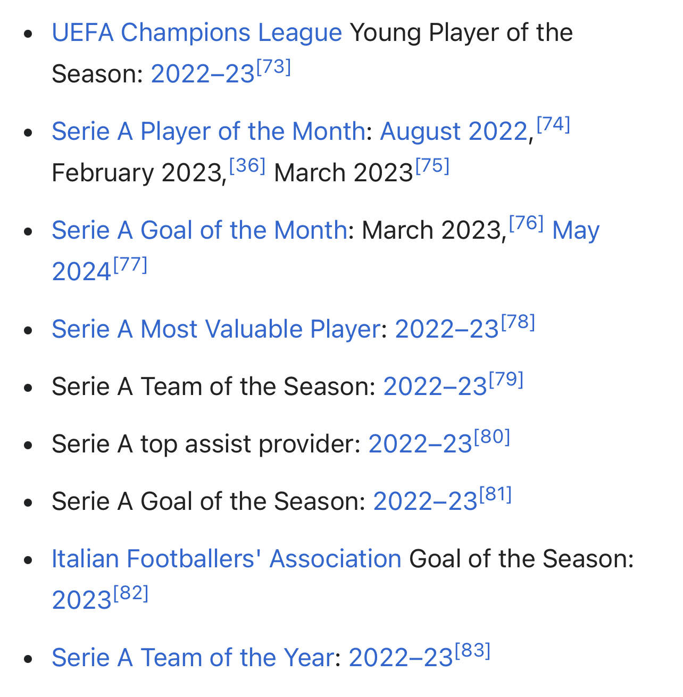The height and width of the screenshot is (697, 683).
Task: Open the Serie A Player of the Month link
Action: click(x=208, y=131)
